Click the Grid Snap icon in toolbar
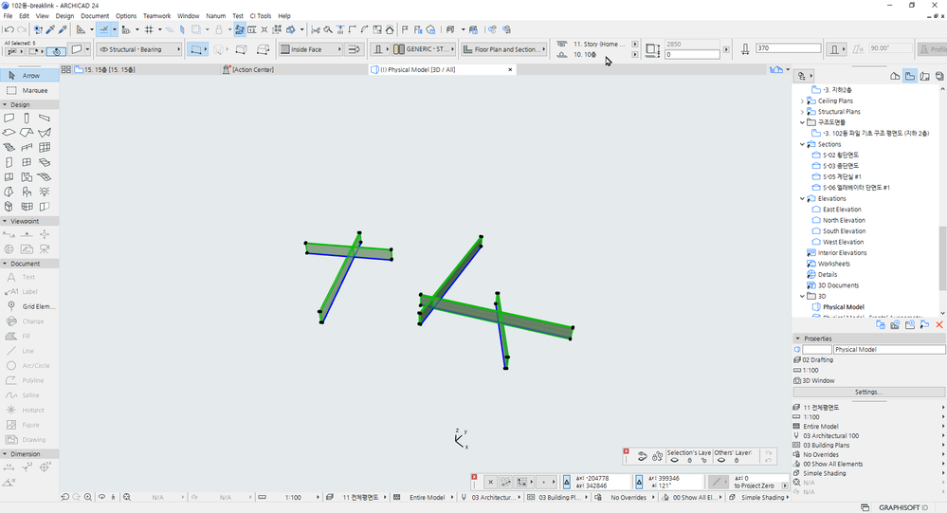This screenshot has width=947, height=513. 149,29
